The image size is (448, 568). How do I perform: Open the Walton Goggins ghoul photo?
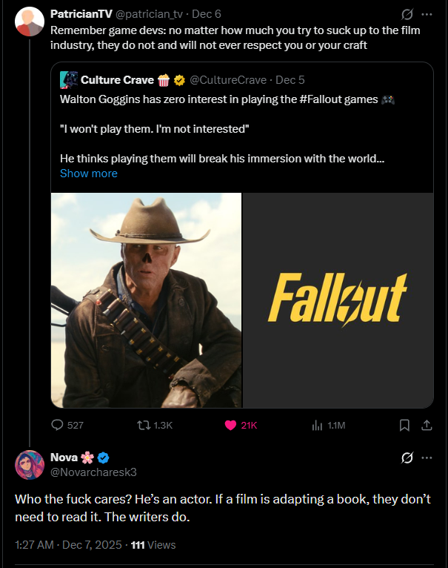(146, 300)
